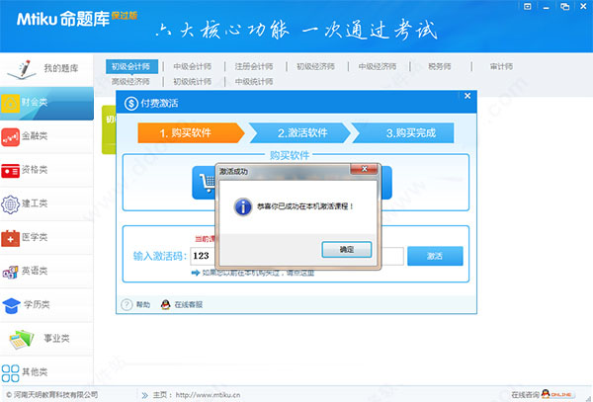Click the 确定 button in activation dialog
Viewport: 593px width, 402px height.
347,249
